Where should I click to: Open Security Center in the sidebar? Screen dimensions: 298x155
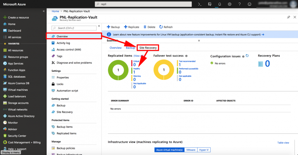(17, 136)
